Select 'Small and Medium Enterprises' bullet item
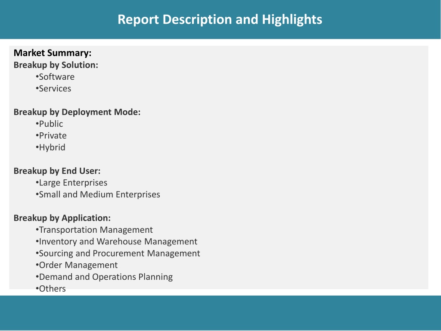The width and height of the screenshot is (441, 331). coord(98,194)
